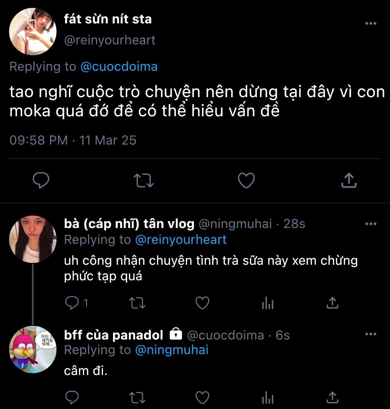The height and width of the screenshot is (409, 390).
Task: Like cuocdoima's 'câm đi.' reply
Action: tap(202, 397)
